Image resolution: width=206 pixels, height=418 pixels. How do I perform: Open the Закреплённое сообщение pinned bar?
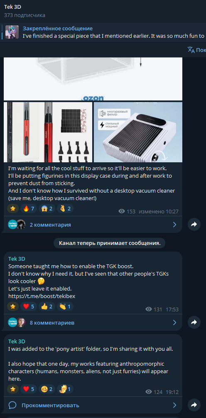tap(103, 32)
